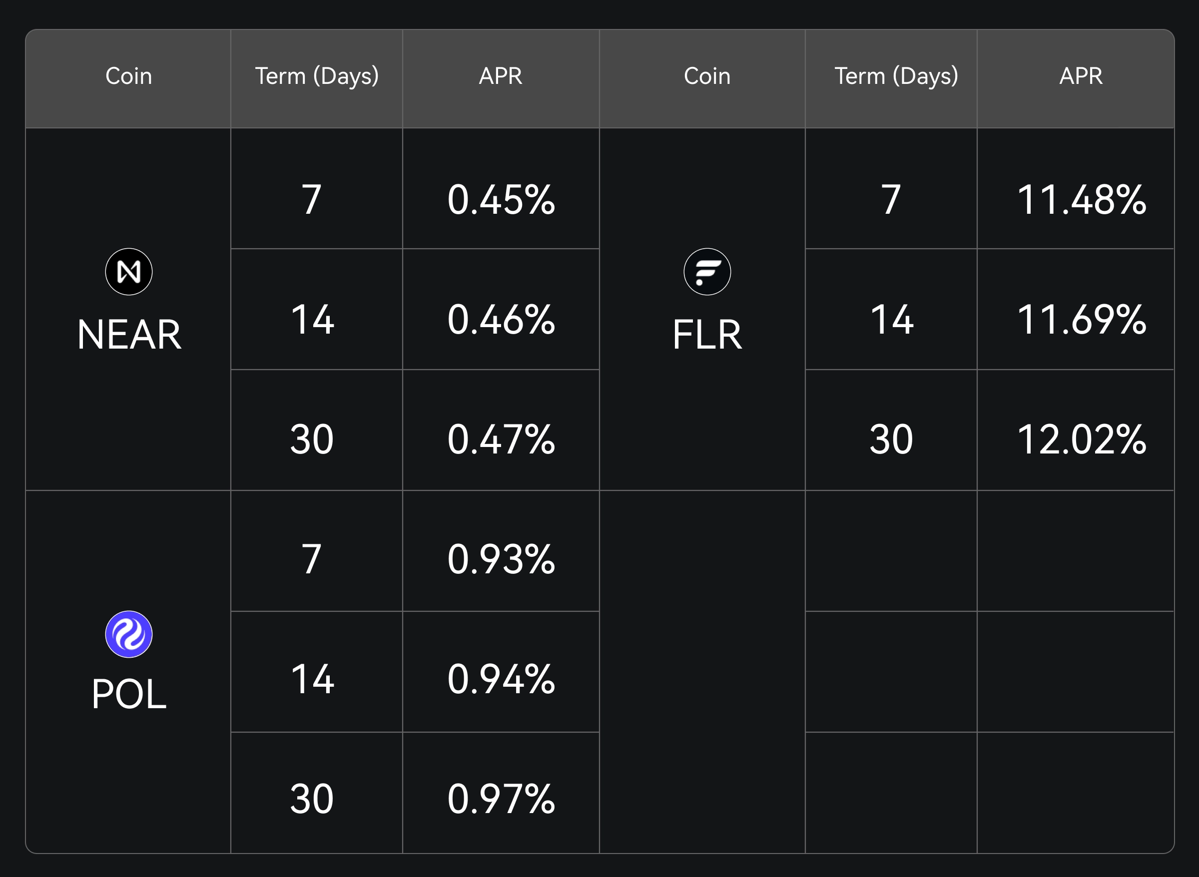Pick the 0.47% APR cell
The width and height of the screenshot is (1199, 877).
coord(501,439)
